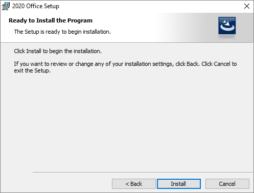Cancel the setup wizard
The image size is (254, 193).
pos(227,184)
